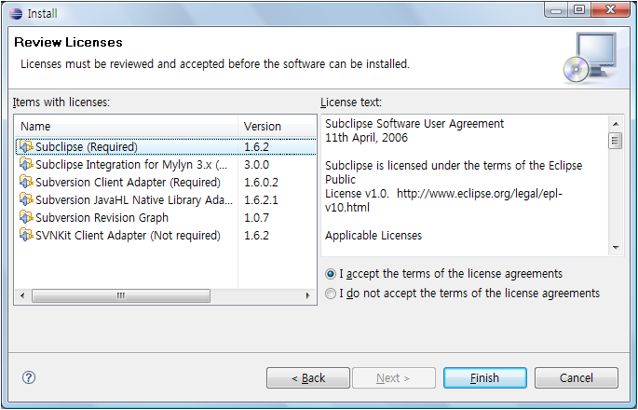The image size is (638, 410).
Task: Click the Subversion Client Adapter feature icon
Action: pos(26,182)
